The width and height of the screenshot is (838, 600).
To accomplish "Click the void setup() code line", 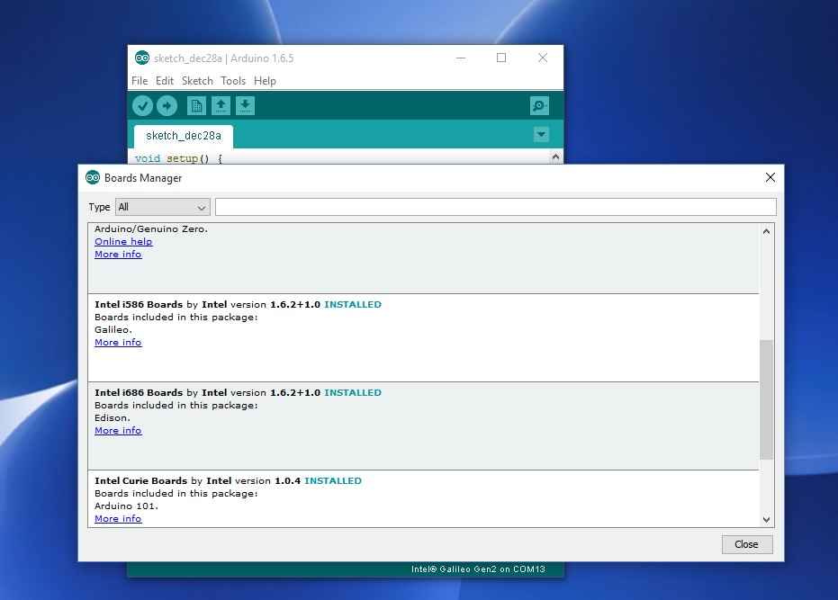I will [178, 158].
